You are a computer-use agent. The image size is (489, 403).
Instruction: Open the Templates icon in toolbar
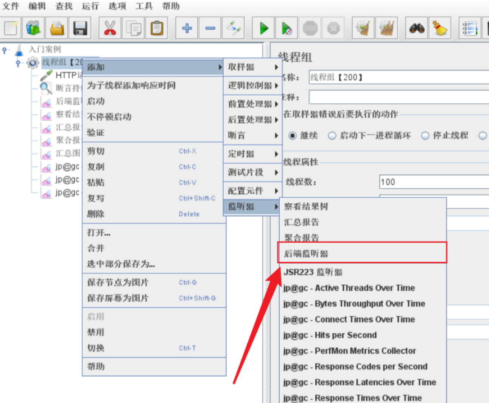(33, 28)
